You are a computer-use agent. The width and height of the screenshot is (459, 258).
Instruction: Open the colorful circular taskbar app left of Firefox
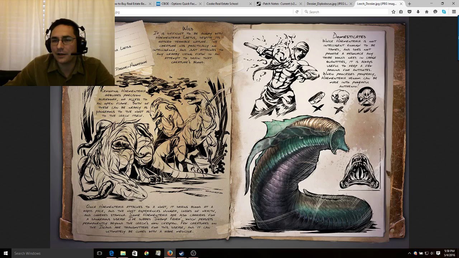[146, 253]
